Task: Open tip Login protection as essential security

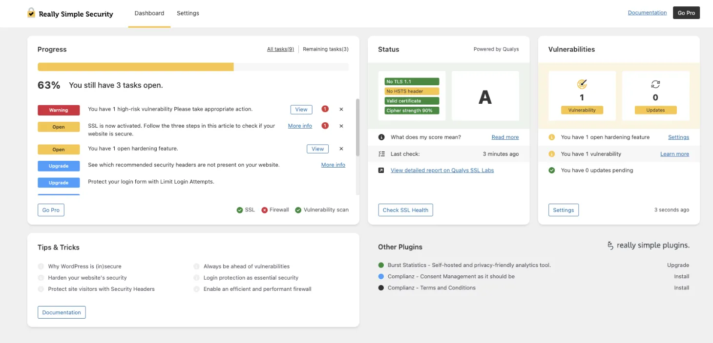Action: point(251,278)
